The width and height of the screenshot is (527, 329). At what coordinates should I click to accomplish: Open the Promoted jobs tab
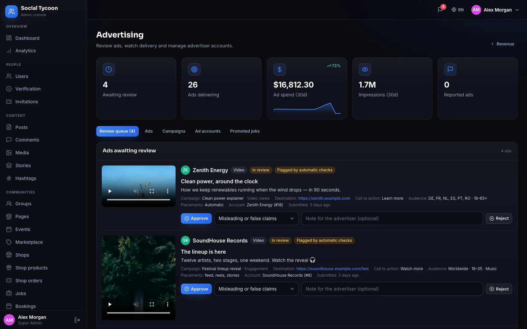coord(245,131)
